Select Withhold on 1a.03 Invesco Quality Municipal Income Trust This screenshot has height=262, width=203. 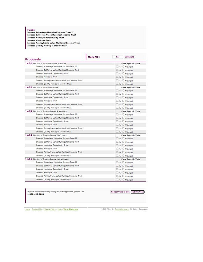pyautogui.click(x=123, y=132)
